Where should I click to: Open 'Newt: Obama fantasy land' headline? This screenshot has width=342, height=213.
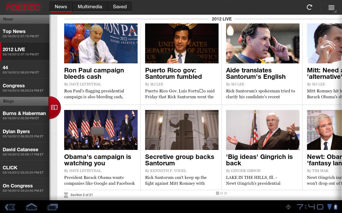coord(324,160)
